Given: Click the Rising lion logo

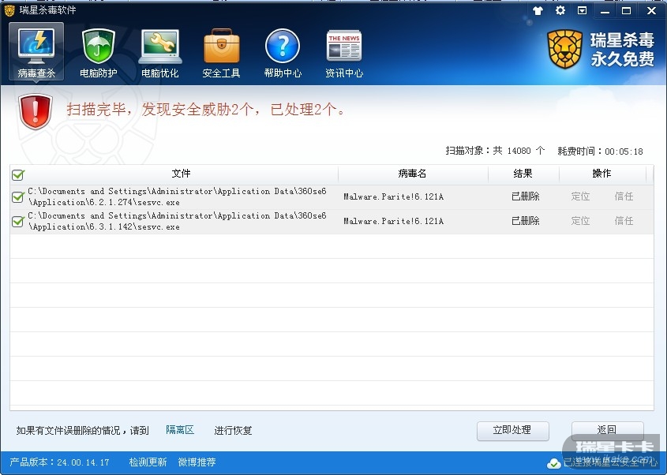Looking at the screenshot, I should pyautogui.click(x=564, y=50).
